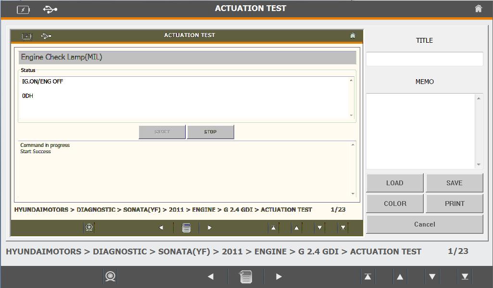Go to previous item with bottom toolbar left arrow

point(211,276)
